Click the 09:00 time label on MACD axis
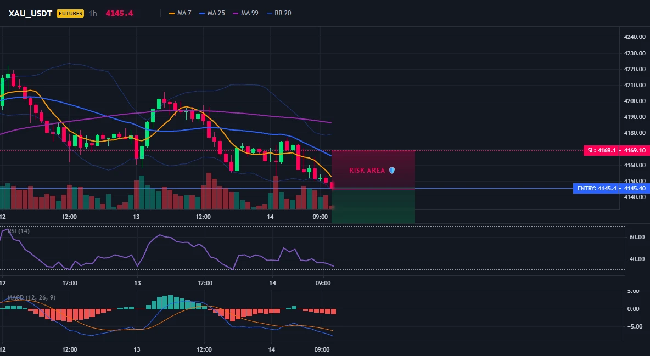Image resolution: width=650 pixels, height=356 pixels. [x=322, y=349]
